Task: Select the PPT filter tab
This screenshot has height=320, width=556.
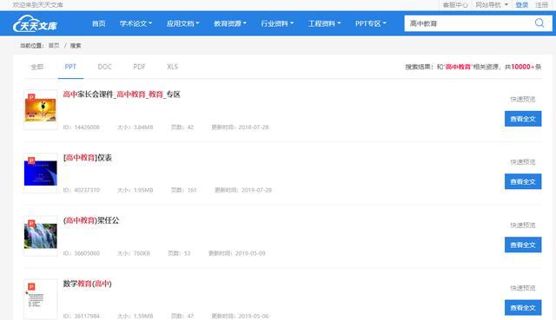Action: pyautogui.click(x=70, y=67)
